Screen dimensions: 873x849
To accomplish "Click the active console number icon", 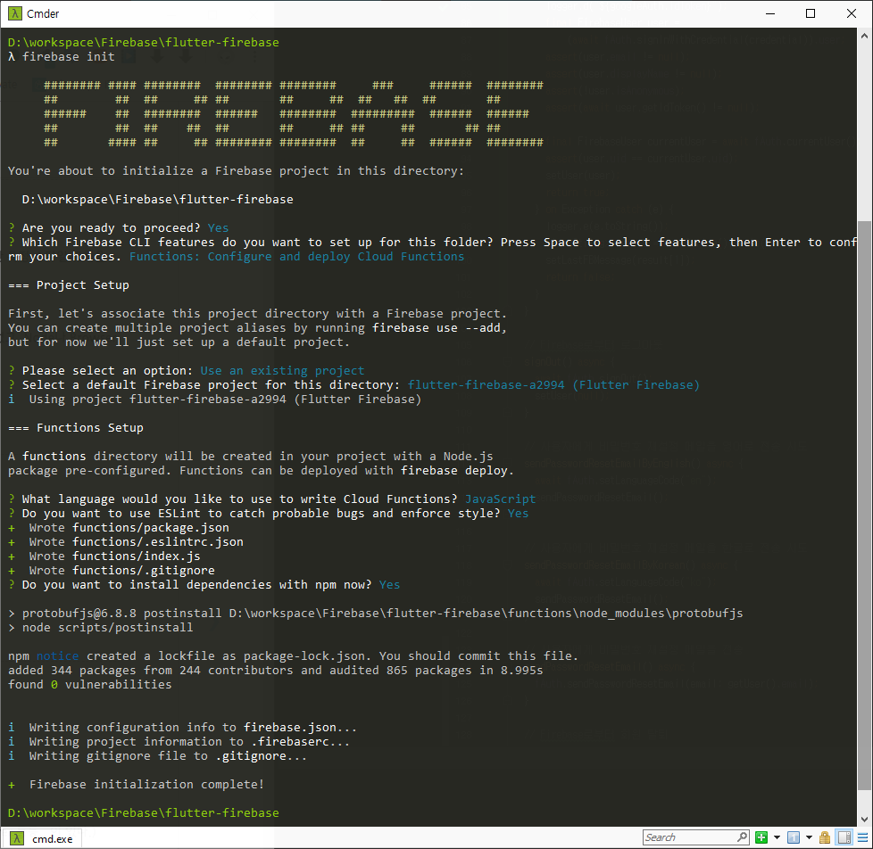I will (794, 837).
